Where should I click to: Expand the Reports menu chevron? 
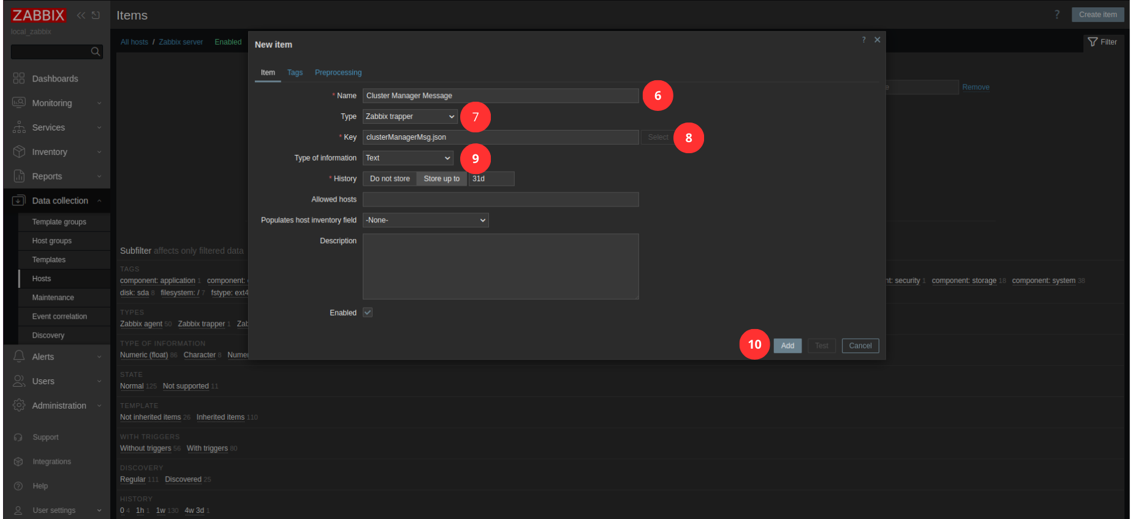(99, 176)
